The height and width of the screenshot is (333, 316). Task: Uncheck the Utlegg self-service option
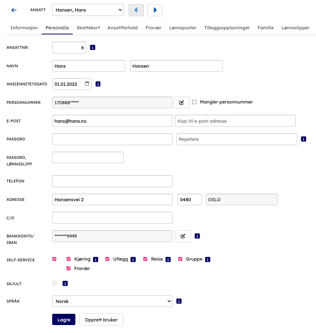[108, 259]
